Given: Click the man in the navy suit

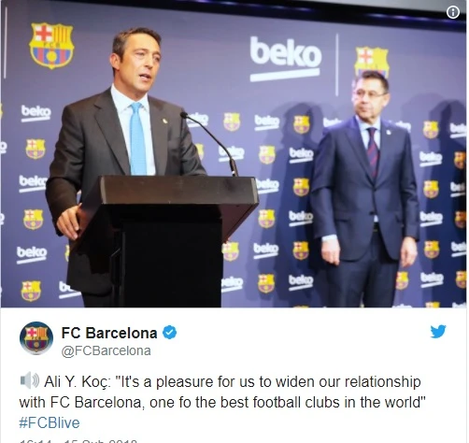Looking at the screenshot, I should (365, 190).
